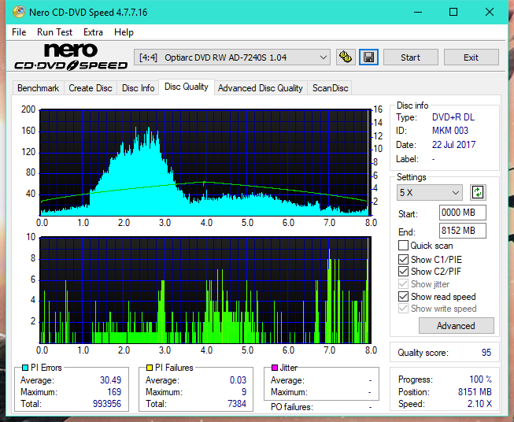Click the disc type DVD+R DL
This screenshot has height=422, width=514.
click(453, 117)
